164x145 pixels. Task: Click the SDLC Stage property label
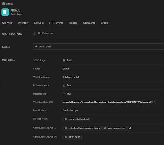pyautogui.click(x=39, y=60)
